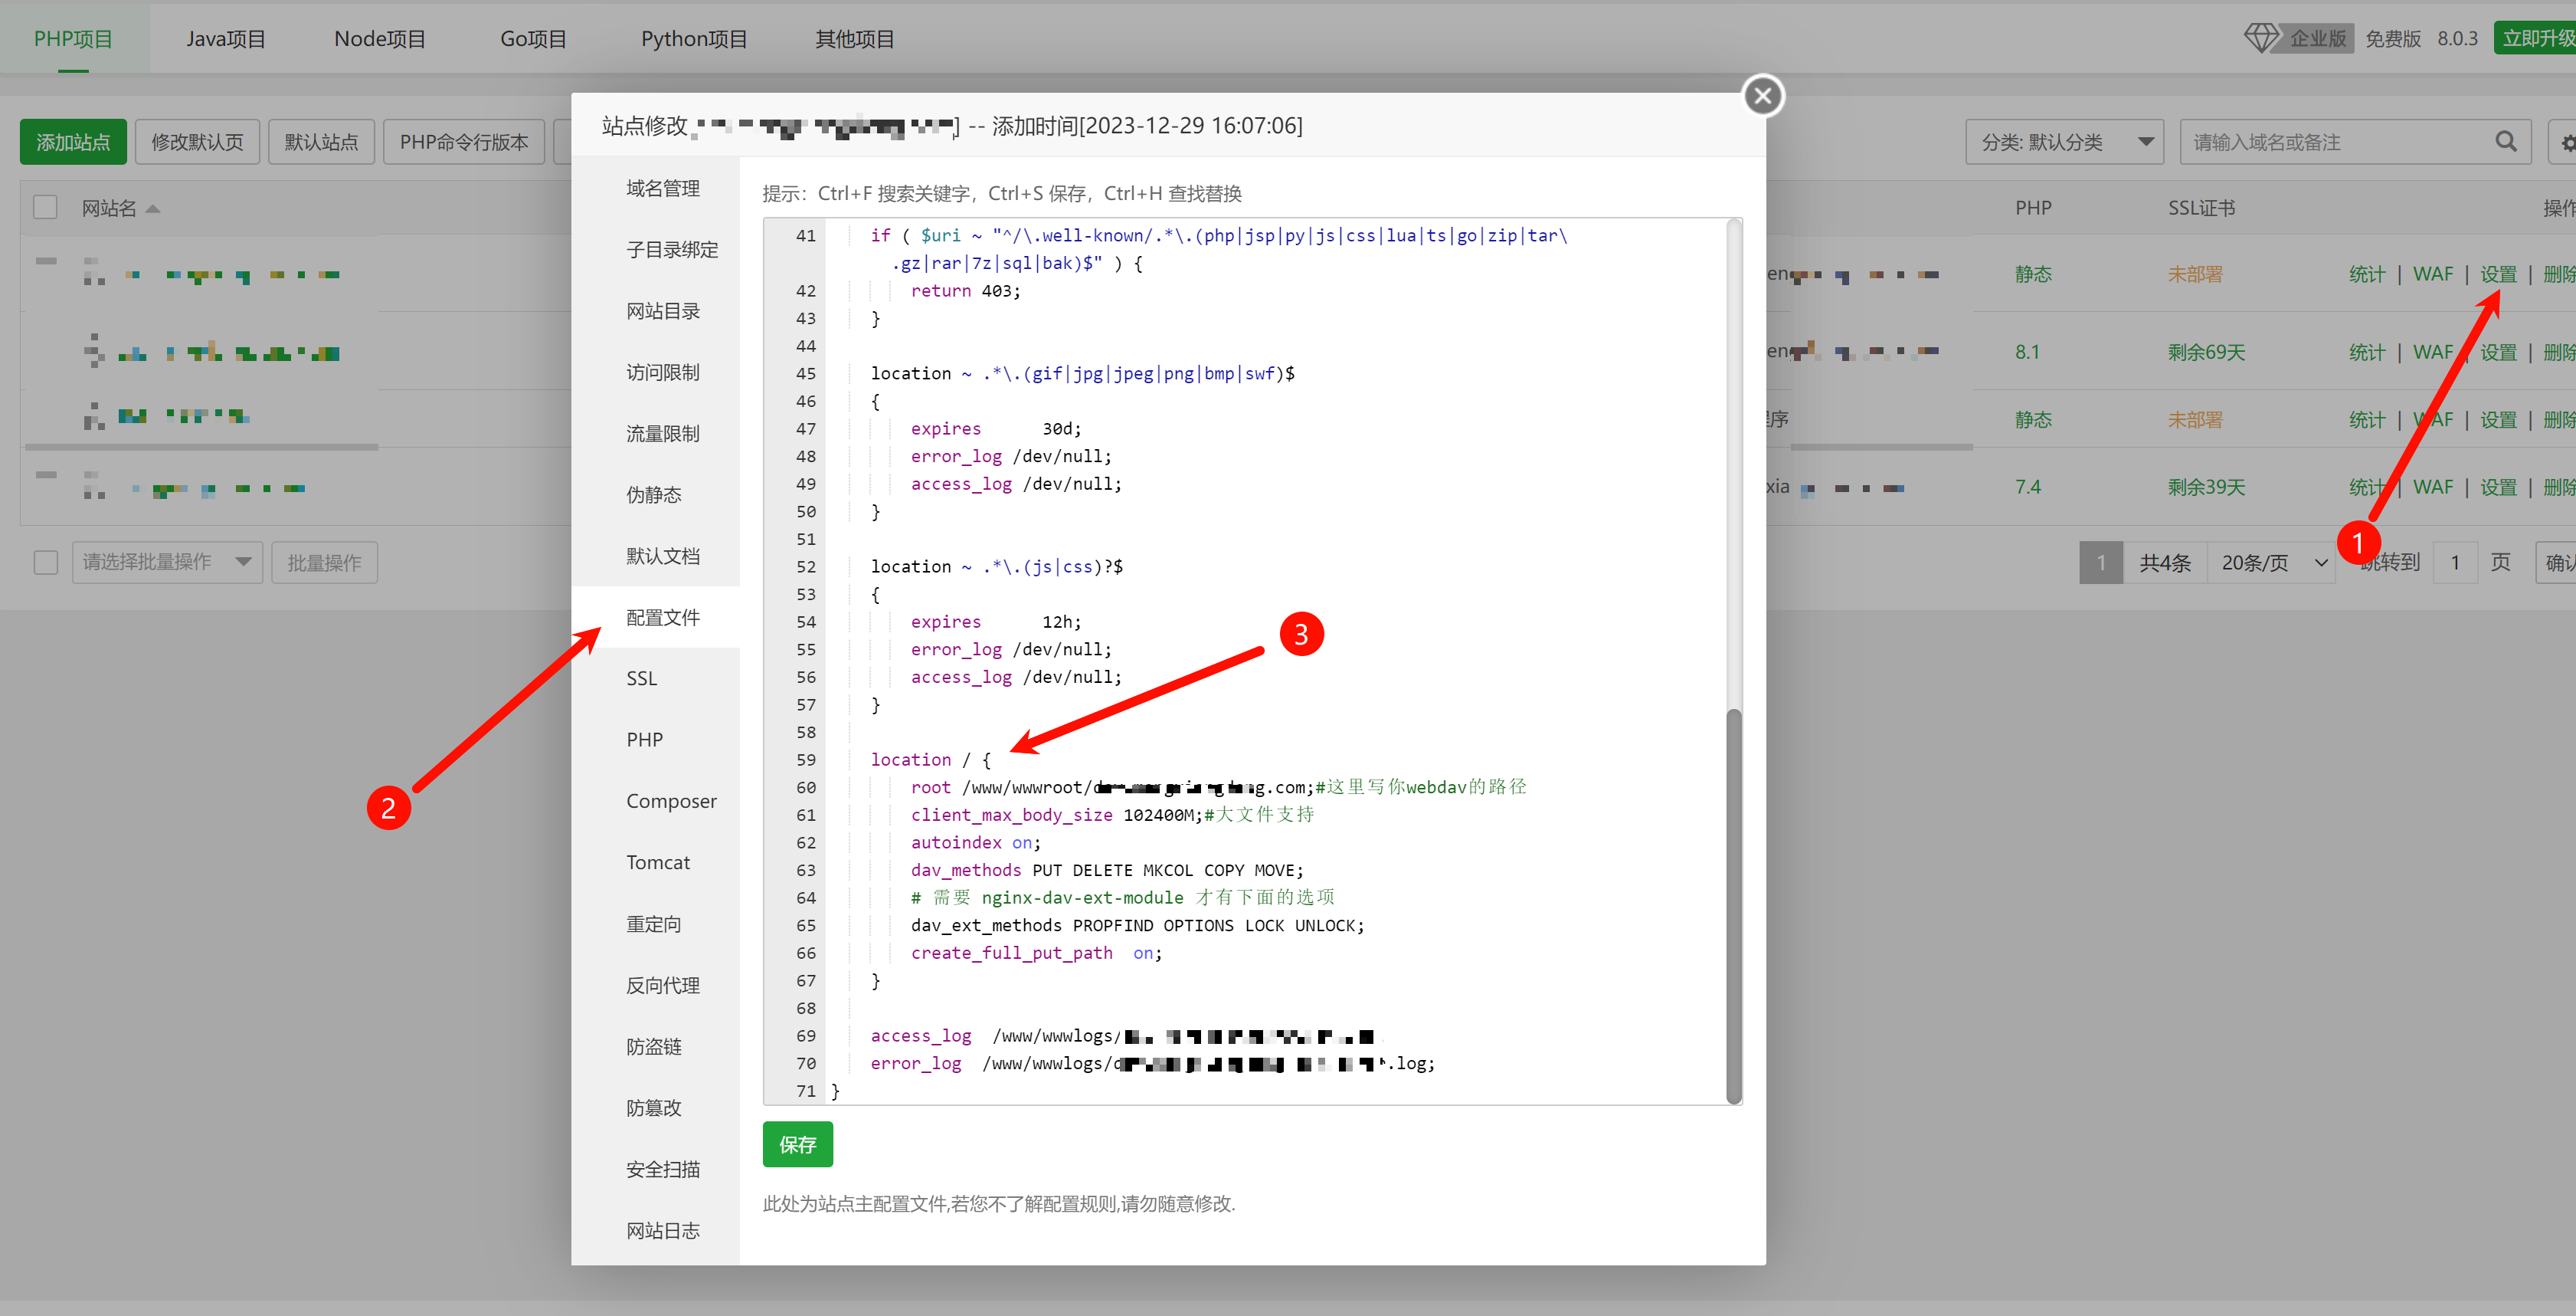
Task: Open 伪静态 section
Action: (654, 494)
